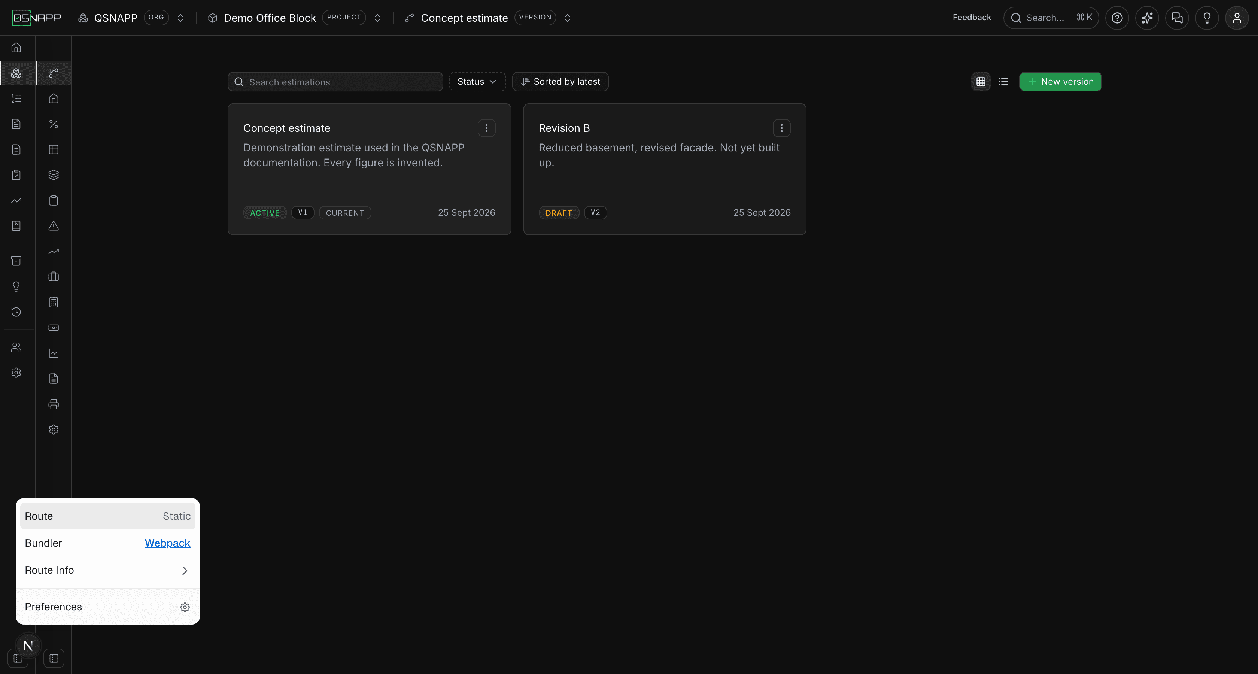Open the briefcase icon in the sidebar

pyautogui.click(x=54, y=277)
